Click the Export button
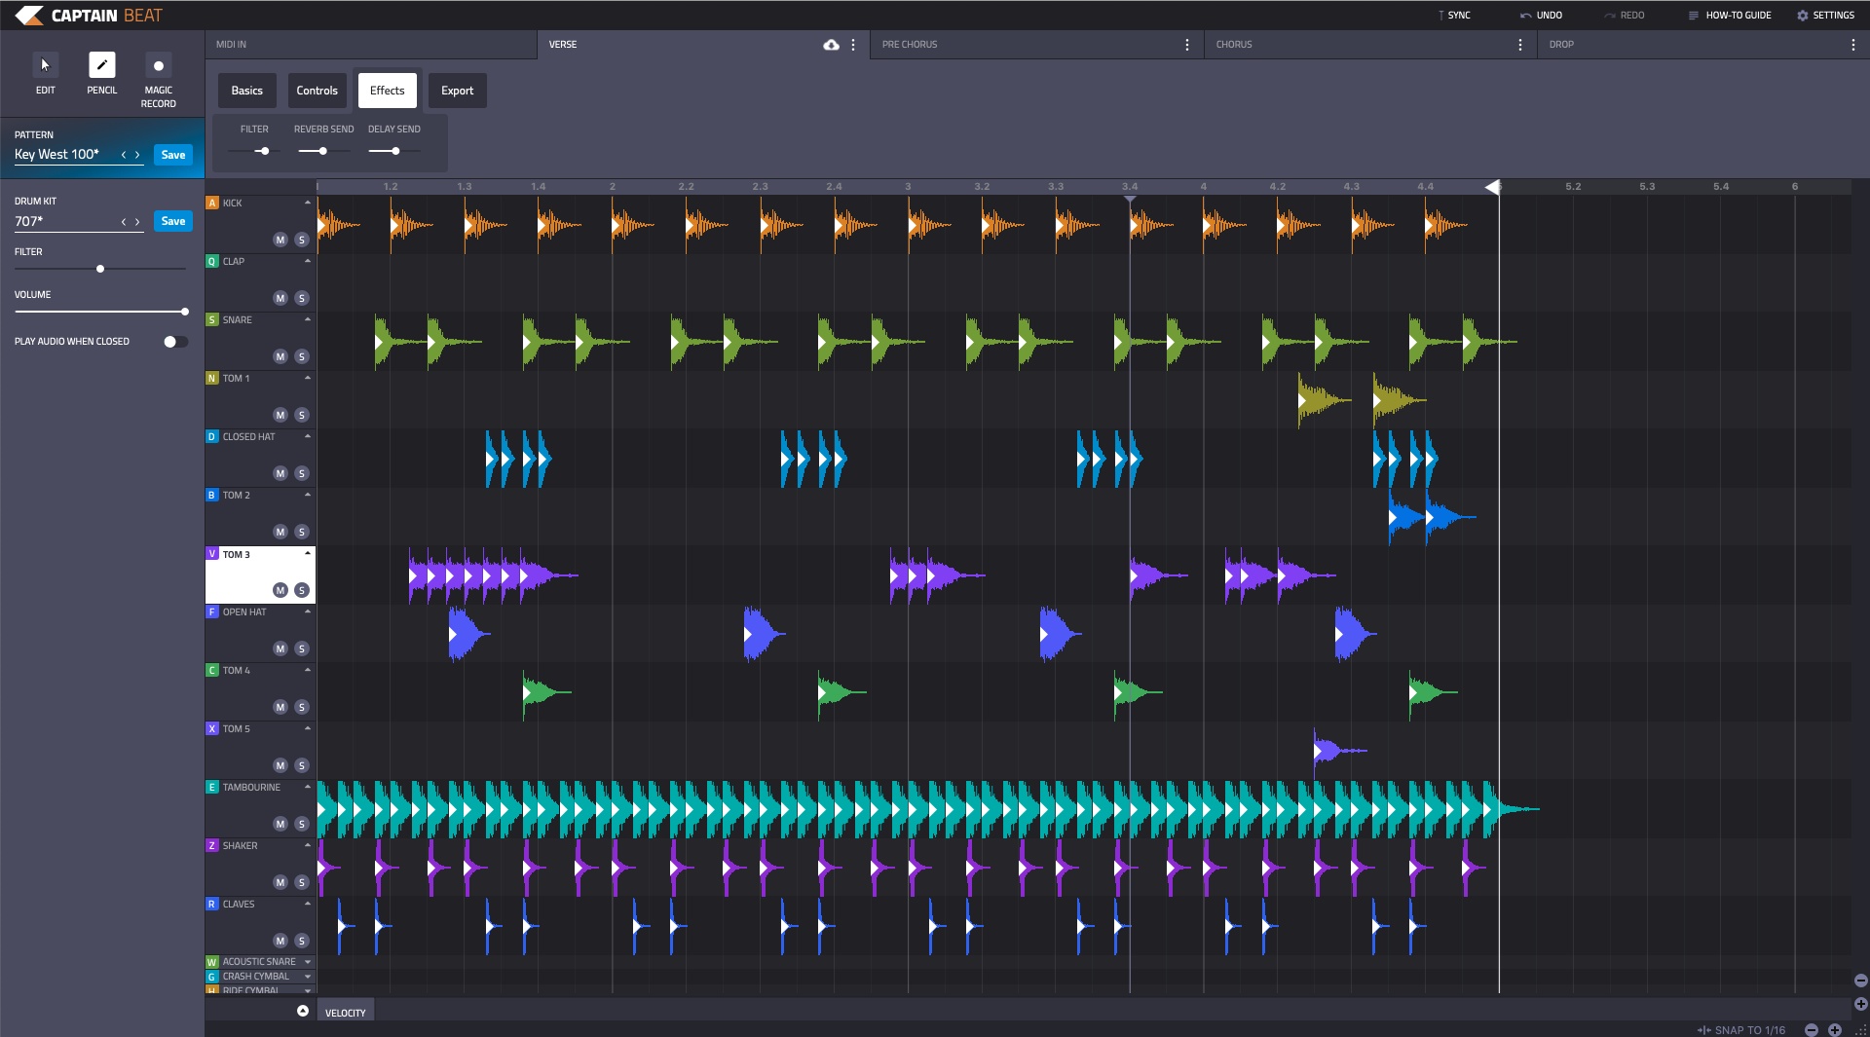The image size is (1870, 1037). click(457, 91)
